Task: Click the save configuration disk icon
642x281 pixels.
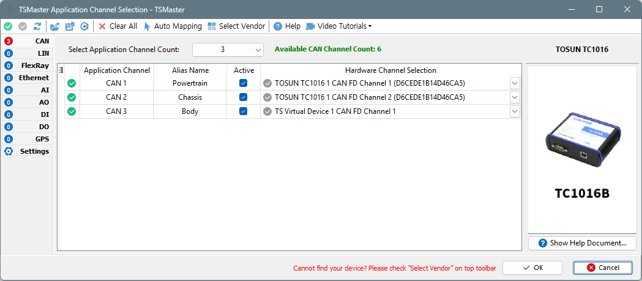Action: click(70, 26)
